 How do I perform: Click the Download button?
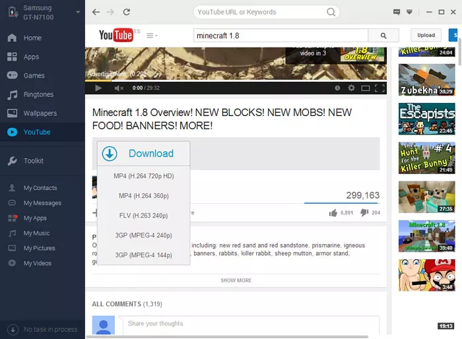pyautogui.click(x=143, y=154)
